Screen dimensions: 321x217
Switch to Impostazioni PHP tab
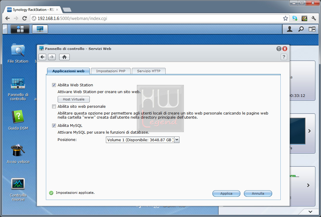point(111,71)
